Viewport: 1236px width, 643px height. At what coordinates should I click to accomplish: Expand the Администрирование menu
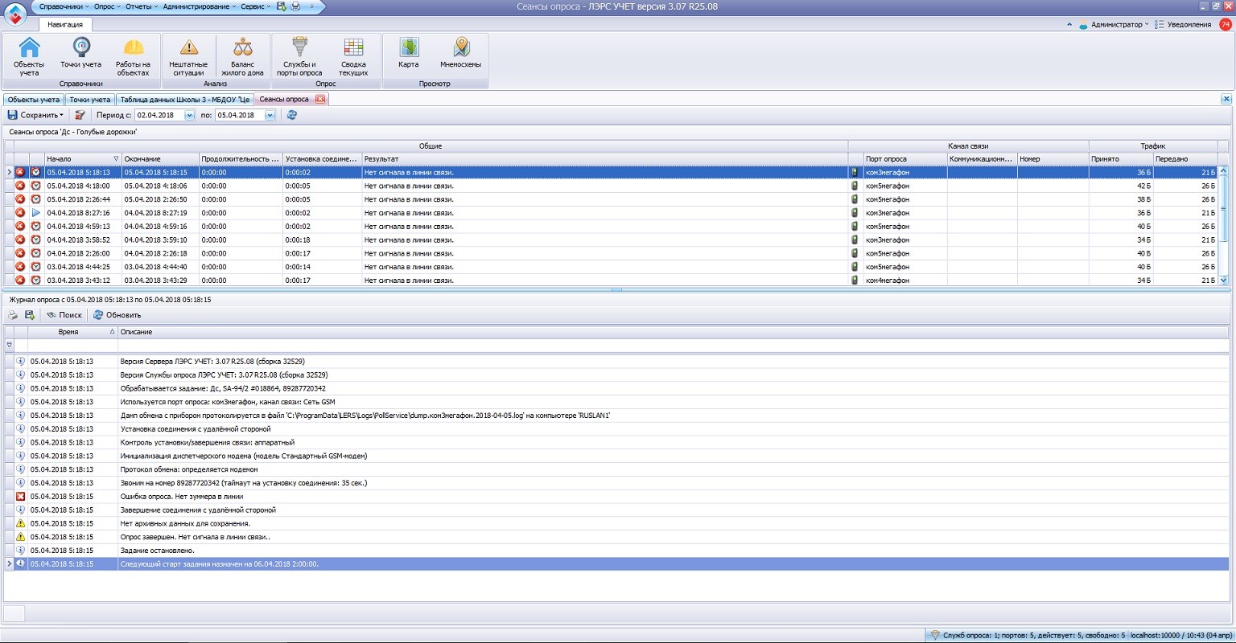[x=200, y=6]
